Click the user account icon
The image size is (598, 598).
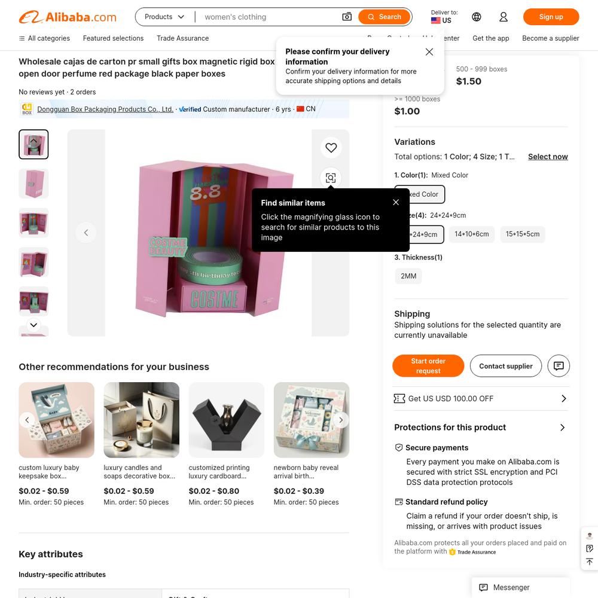504,17
